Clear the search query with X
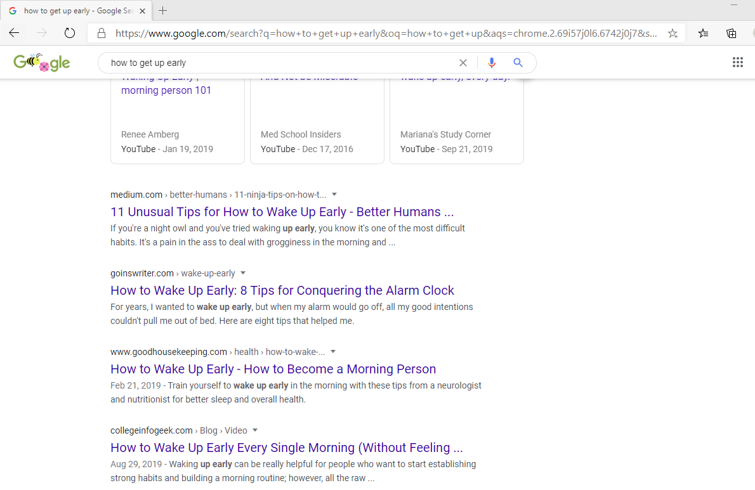The width and height of the screenshot is (755, 490). click(463, 63)
